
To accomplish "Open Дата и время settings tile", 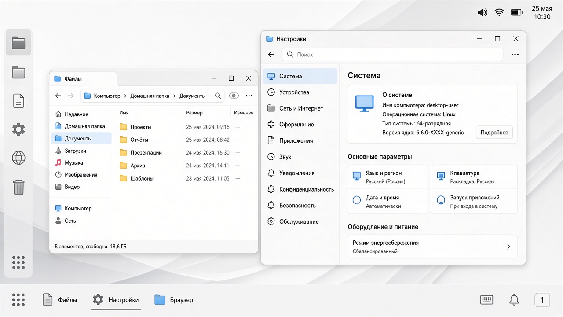I will click(387, 202).
